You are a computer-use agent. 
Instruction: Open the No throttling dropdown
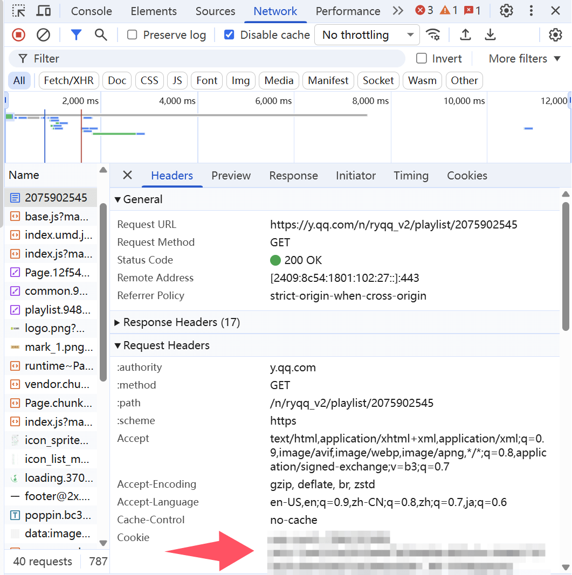367,35
